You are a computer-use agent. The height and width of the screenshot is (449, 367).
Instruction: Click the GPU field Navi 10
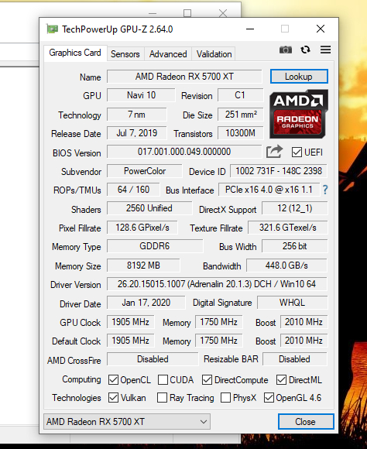141,95
